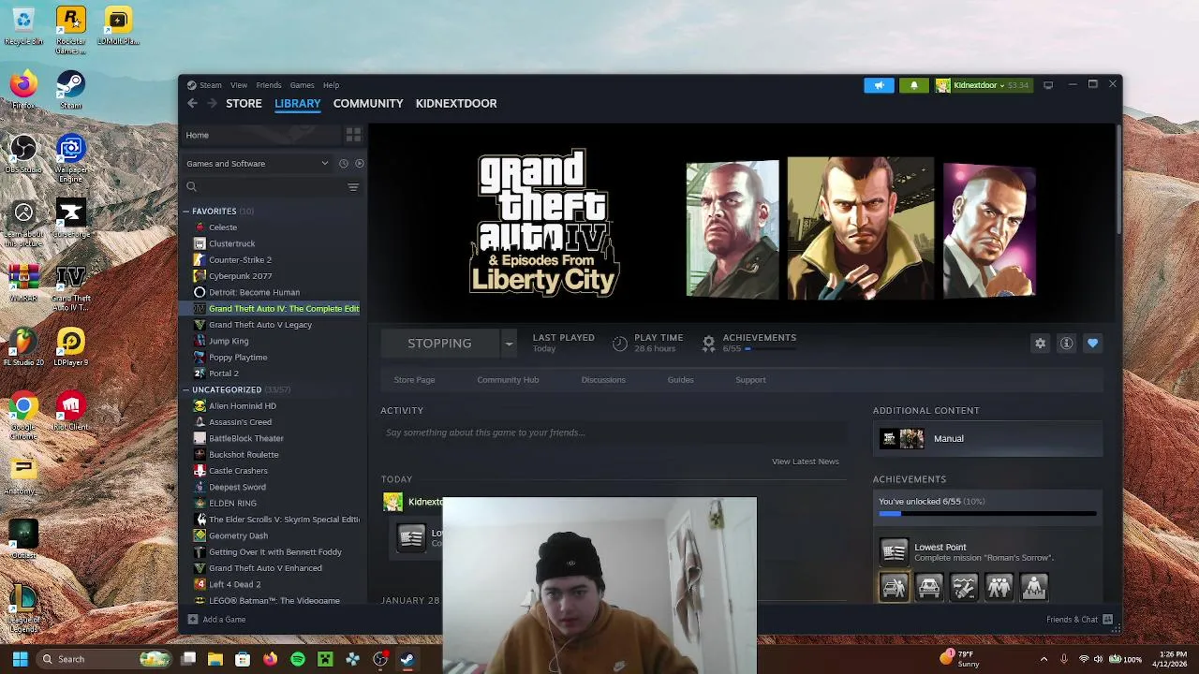This screenshot has width=1199, height=674.
Task: Open the Support link
Action: pyautogui.click(x=750, y=380)
